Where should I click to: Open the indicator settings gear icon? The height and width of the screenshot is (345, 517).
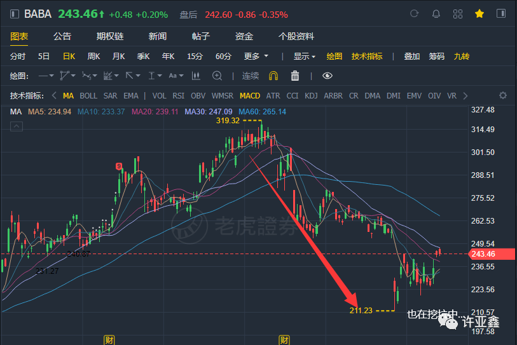(x=503, y=95)
